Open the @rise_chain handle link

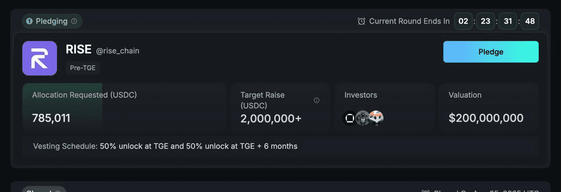click(117, 51)
